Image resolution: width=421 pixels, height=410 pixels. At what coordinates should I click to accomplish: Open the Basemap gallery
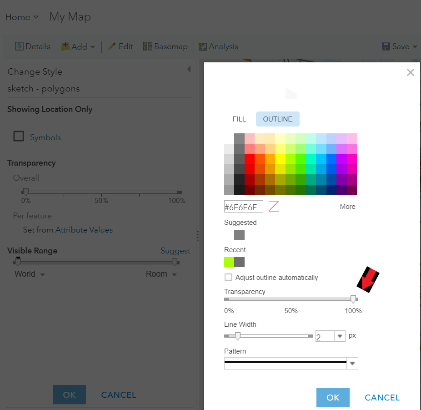(x=165, y=46)
